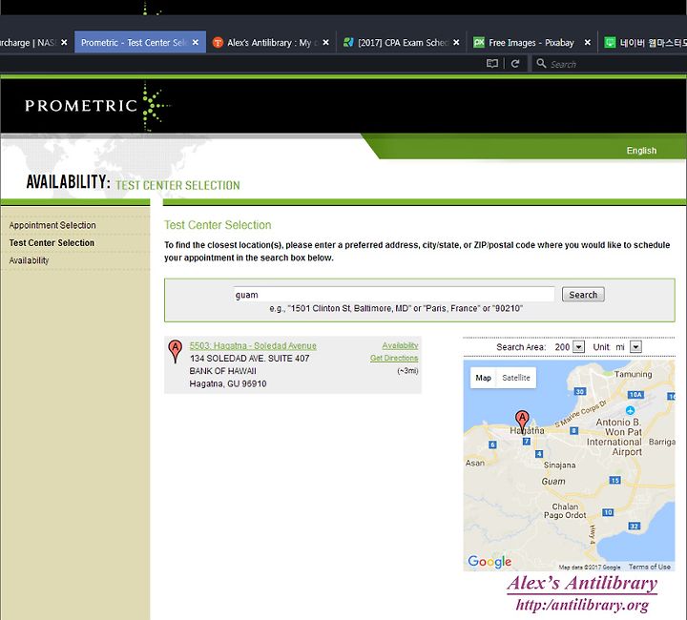
Task: Click the Google logo on map
Action: point(489,561)
